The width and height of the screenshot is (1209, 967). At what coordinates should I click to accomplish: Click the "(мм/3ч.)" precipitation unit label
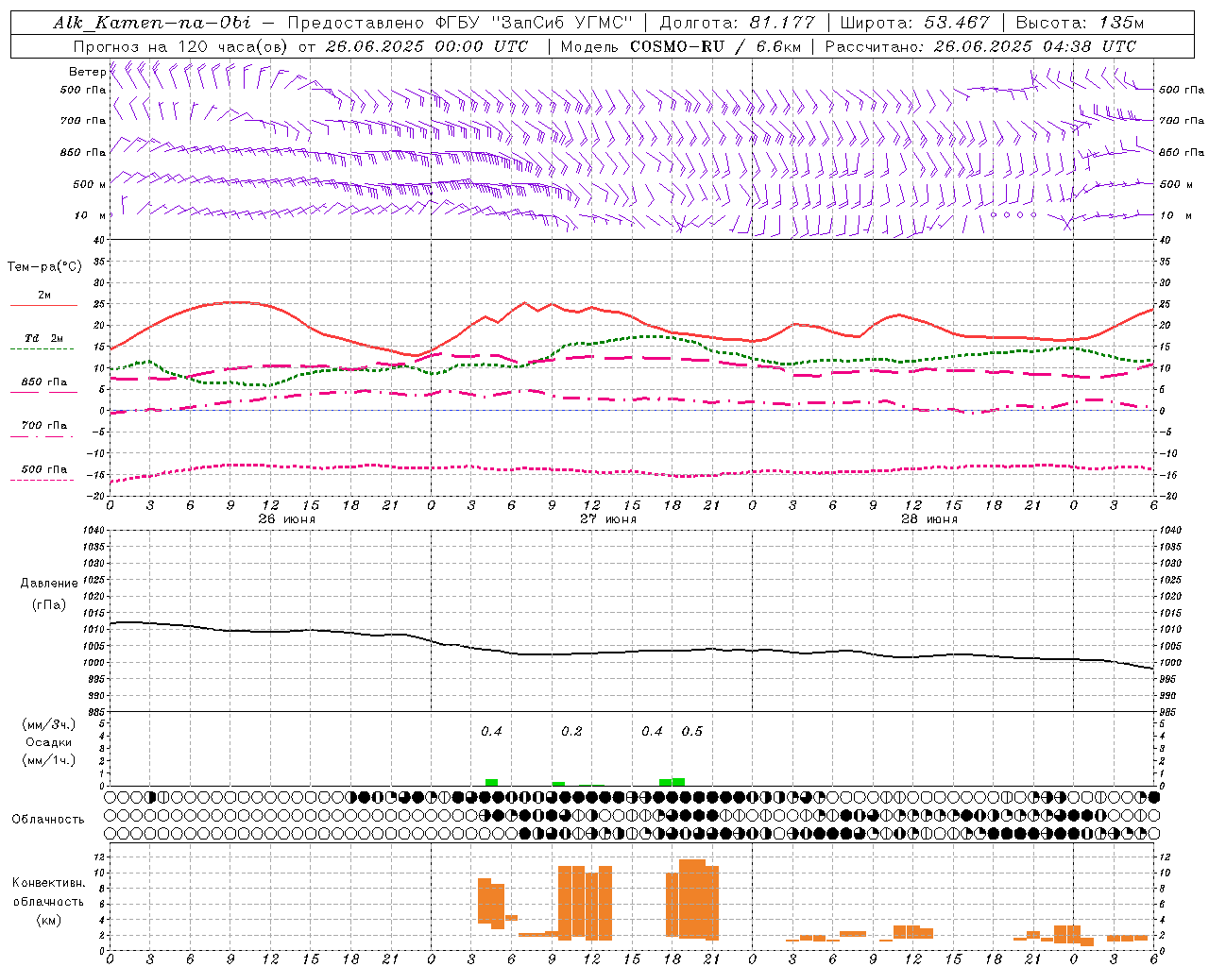click(49, 724)
